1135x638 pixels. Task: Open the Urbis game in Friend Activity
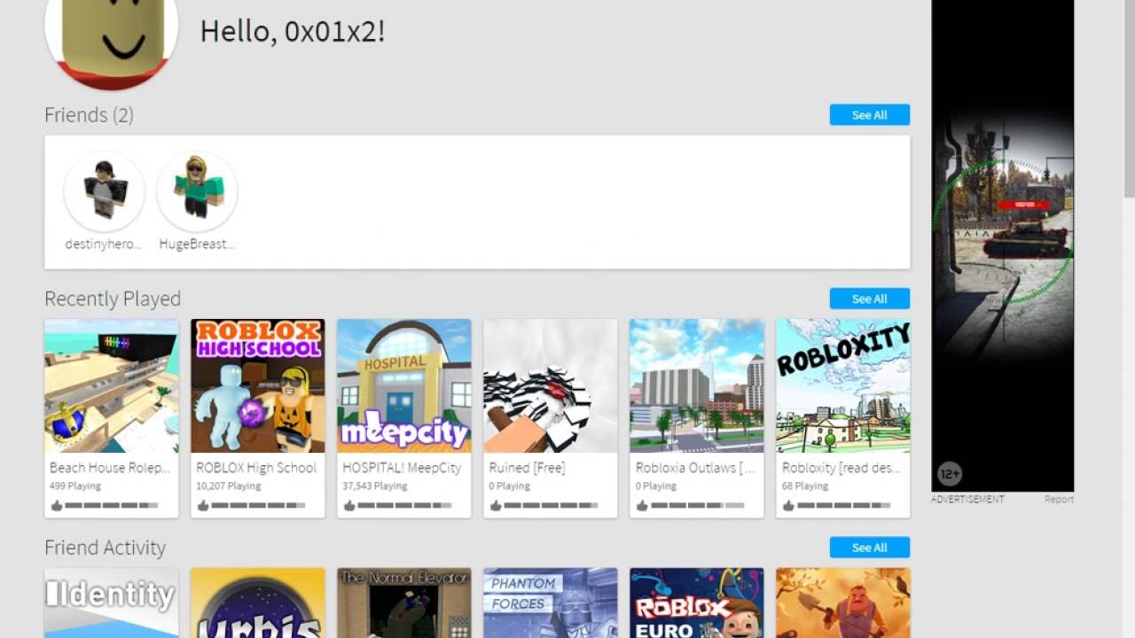pyautogui.click(x=258, y=603)
